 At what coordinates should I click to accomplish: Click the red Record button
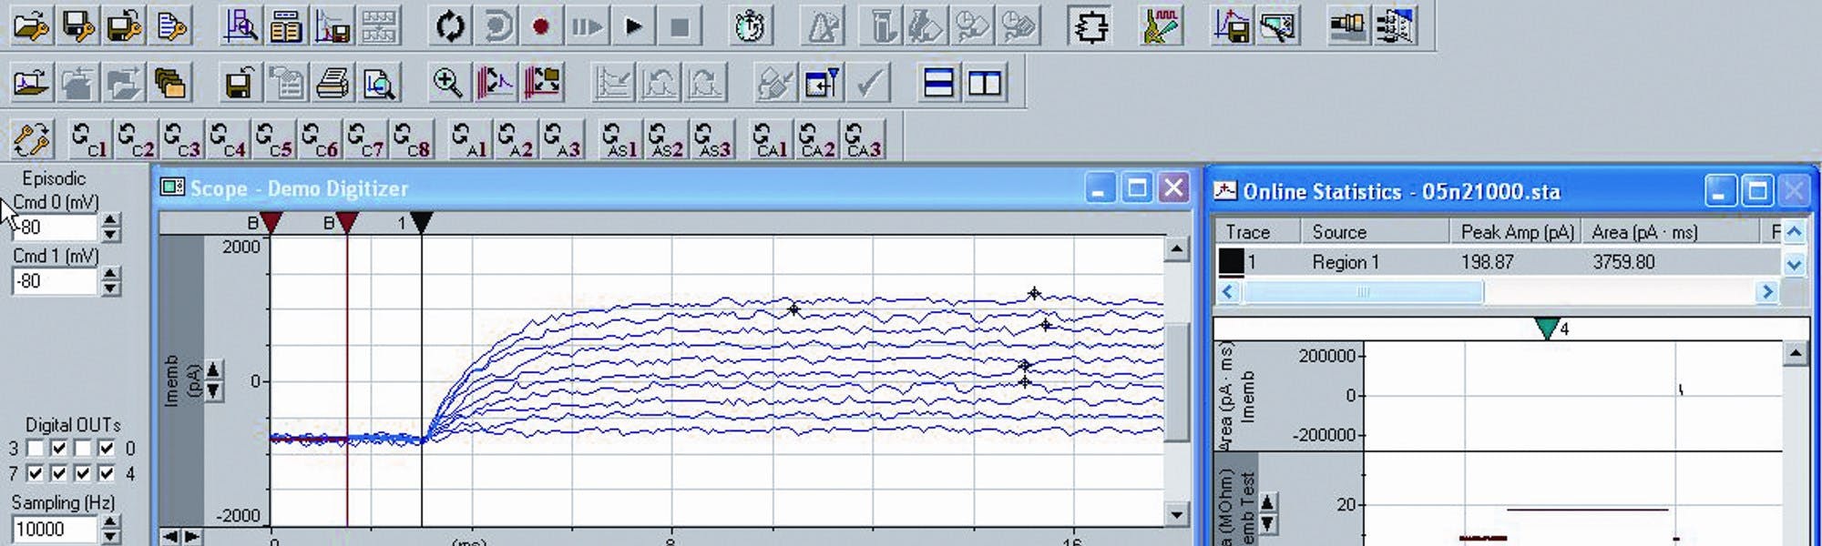540,26
